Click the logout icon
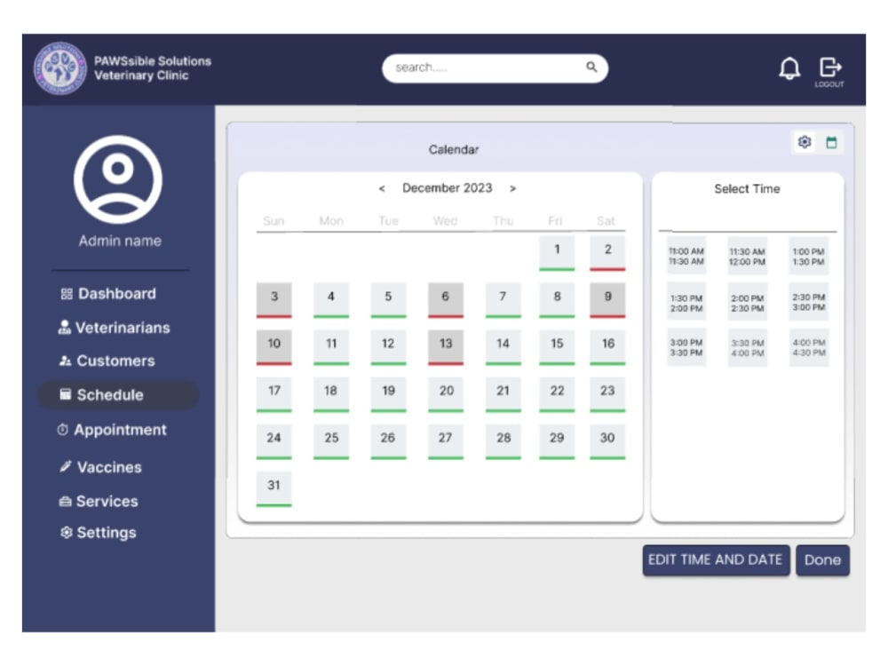 coord(829,67)
